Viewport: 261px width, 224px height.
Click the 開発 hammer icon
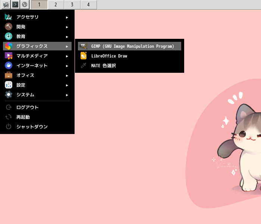(8, 27)
